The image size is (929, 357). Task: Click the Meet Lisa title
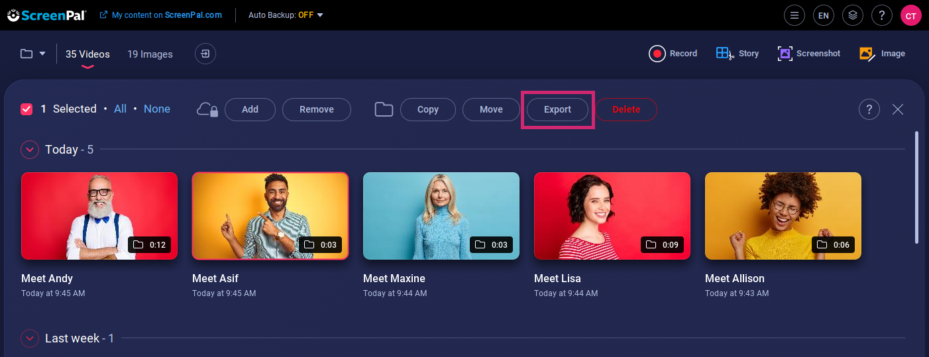point(557,278)
